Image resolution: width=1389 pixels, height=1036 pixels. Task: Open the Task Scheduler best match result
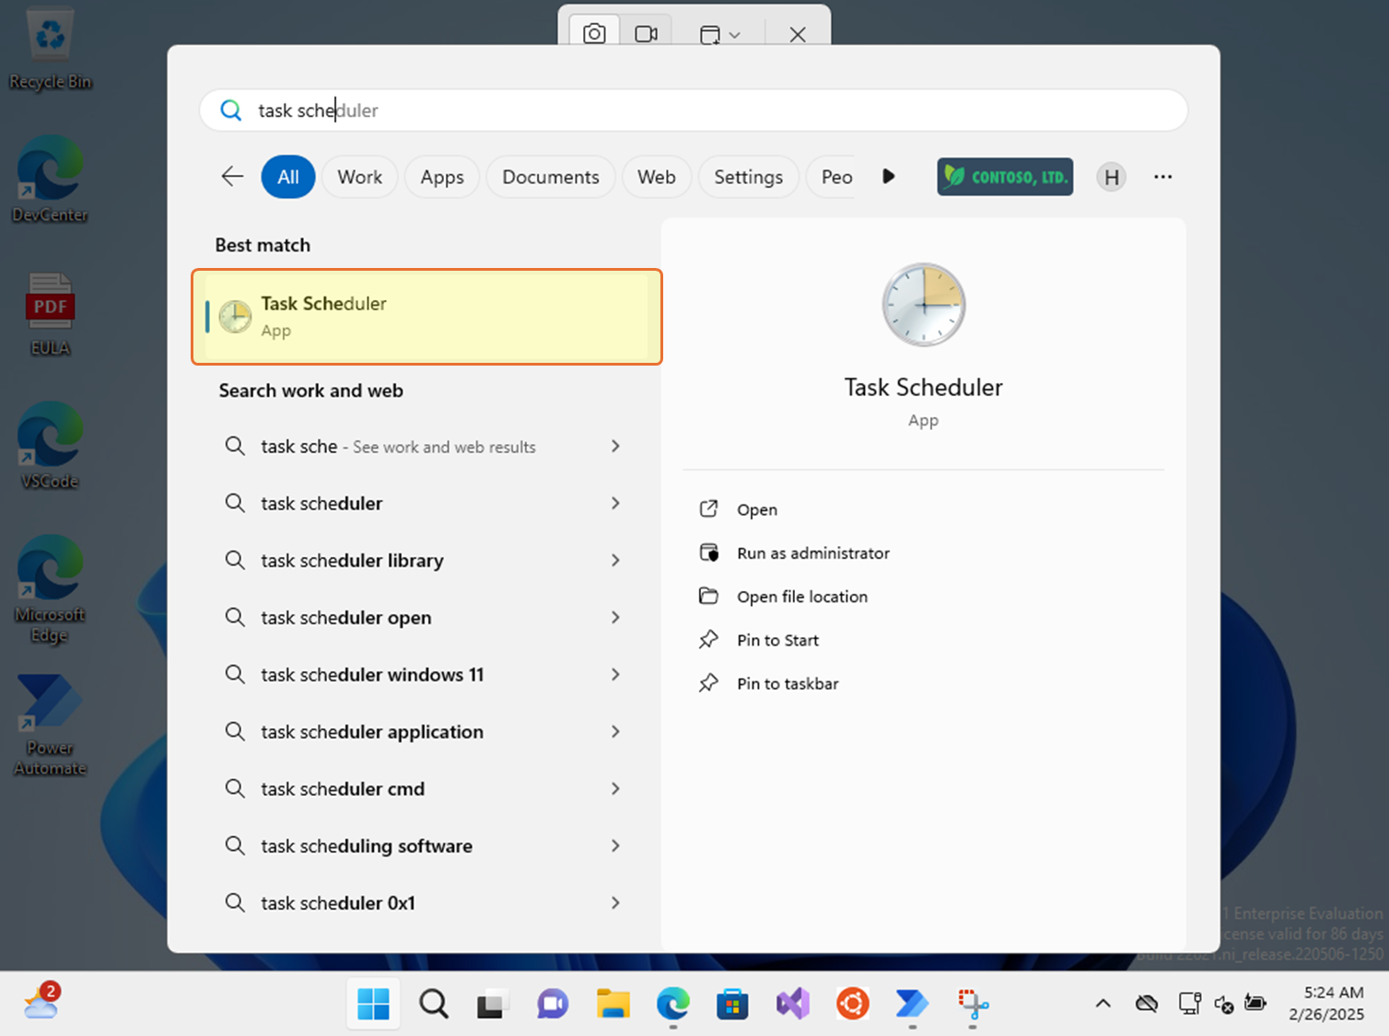pyautogui.click(x=426, y=317)
